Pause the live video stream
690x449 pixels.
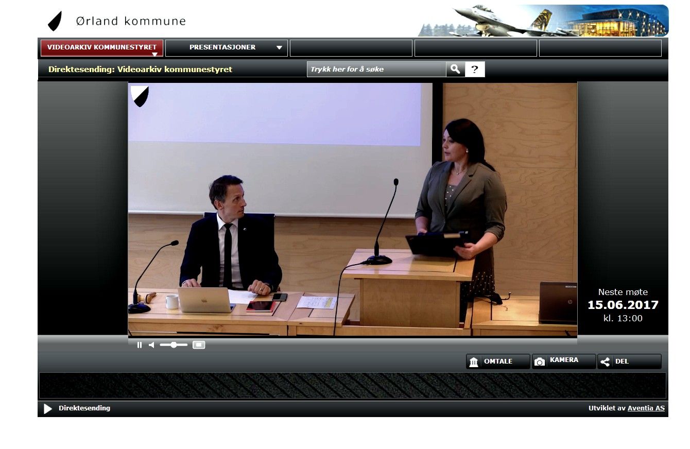pyautogui.click(x=140, y=345)
